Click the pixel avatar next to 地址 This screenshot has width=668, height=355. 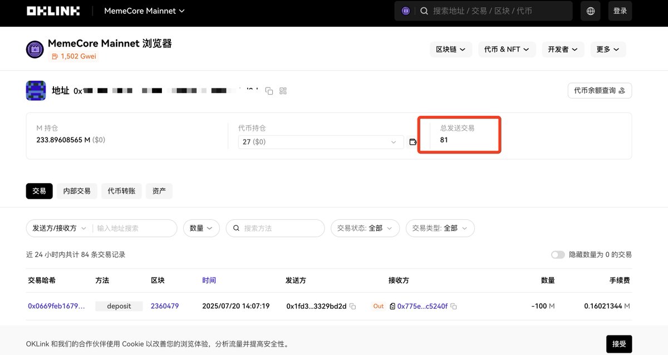[x=36, y=90]
